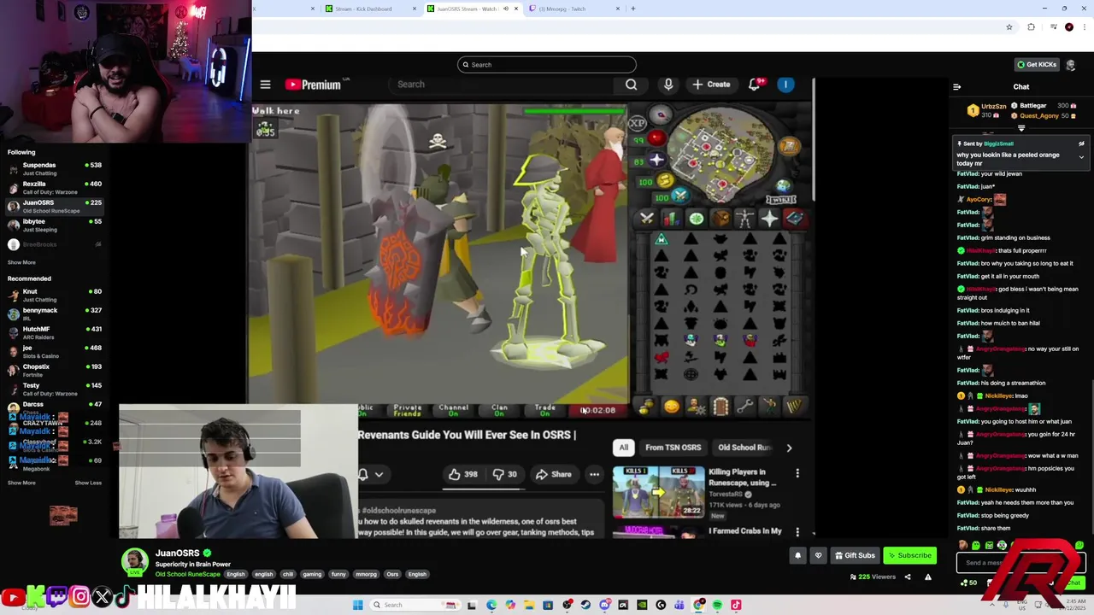Open browser extensions puzzle icon
The width and height of the screenshot is (1094, 615).
coord(1031,27)
